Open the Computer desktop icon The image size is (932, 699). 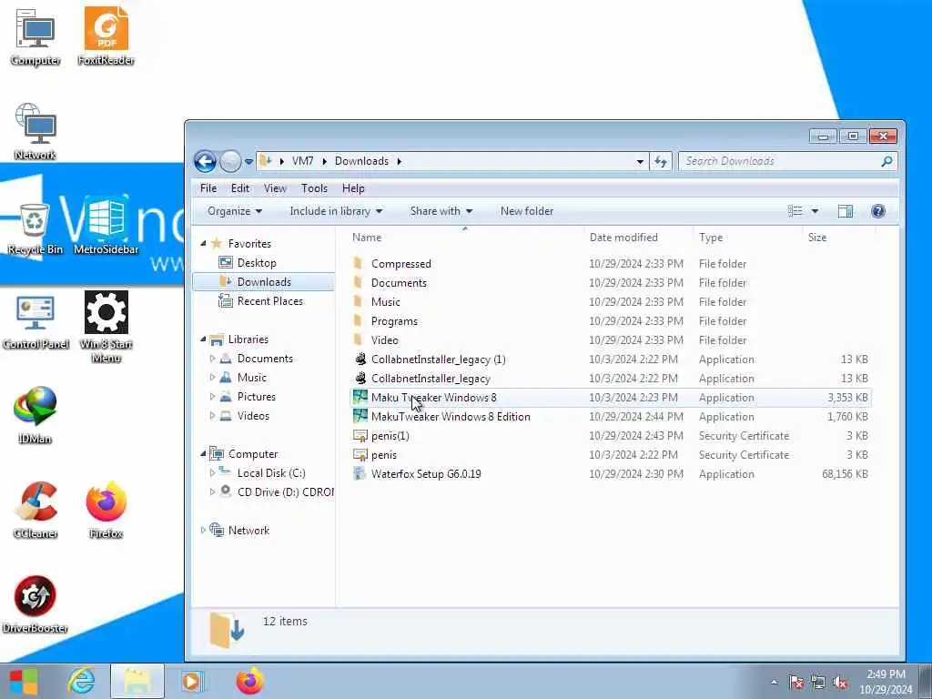pyautogui.click(x=35, y=36)
